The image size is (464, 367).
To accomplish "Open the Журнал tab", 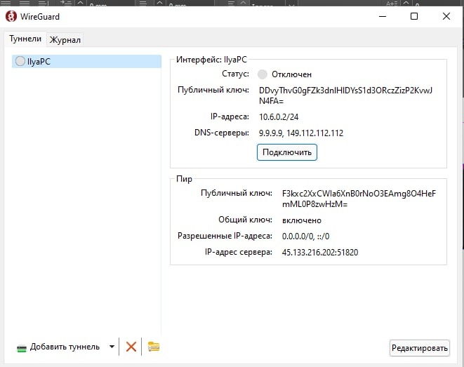I will click(x=65, y=39).
